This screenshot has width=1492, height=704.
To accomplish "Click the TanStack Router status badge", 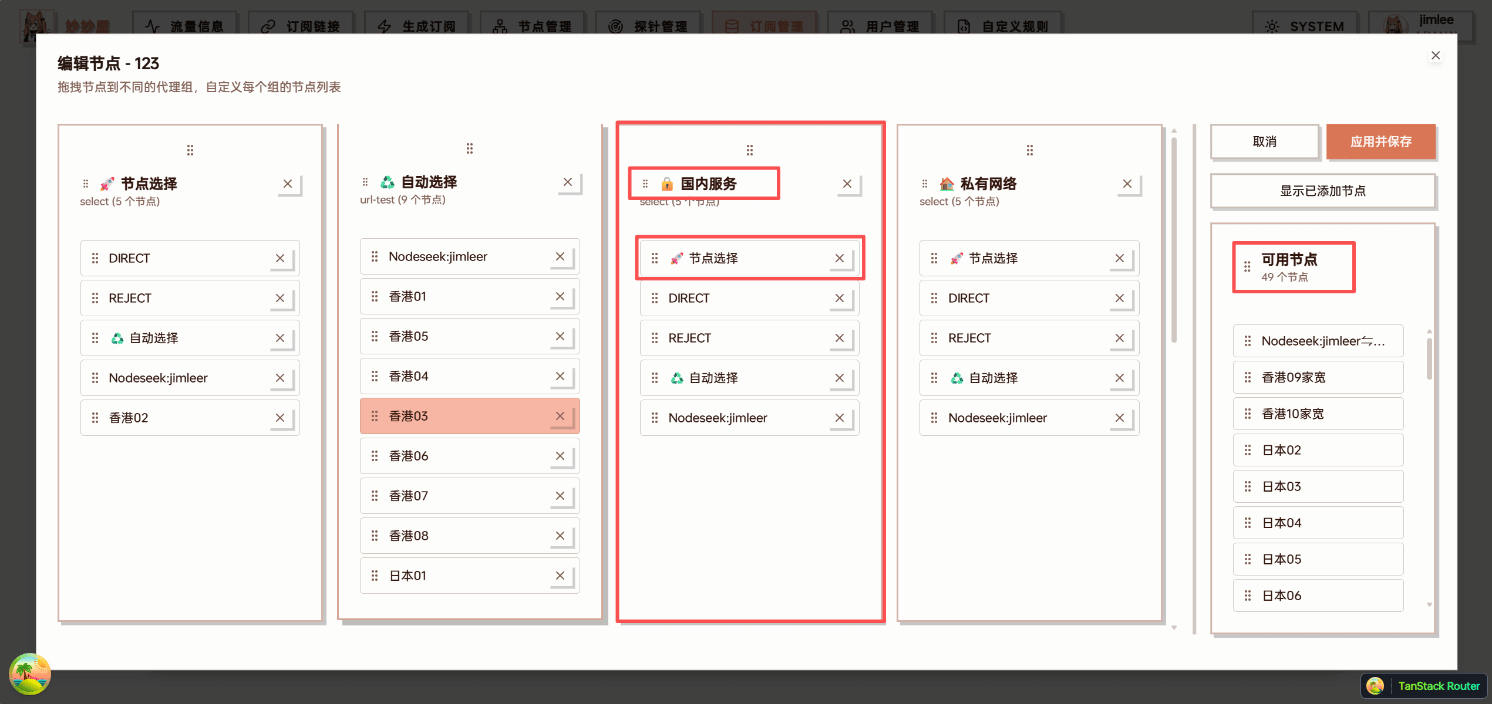I will coord(1423,685).
